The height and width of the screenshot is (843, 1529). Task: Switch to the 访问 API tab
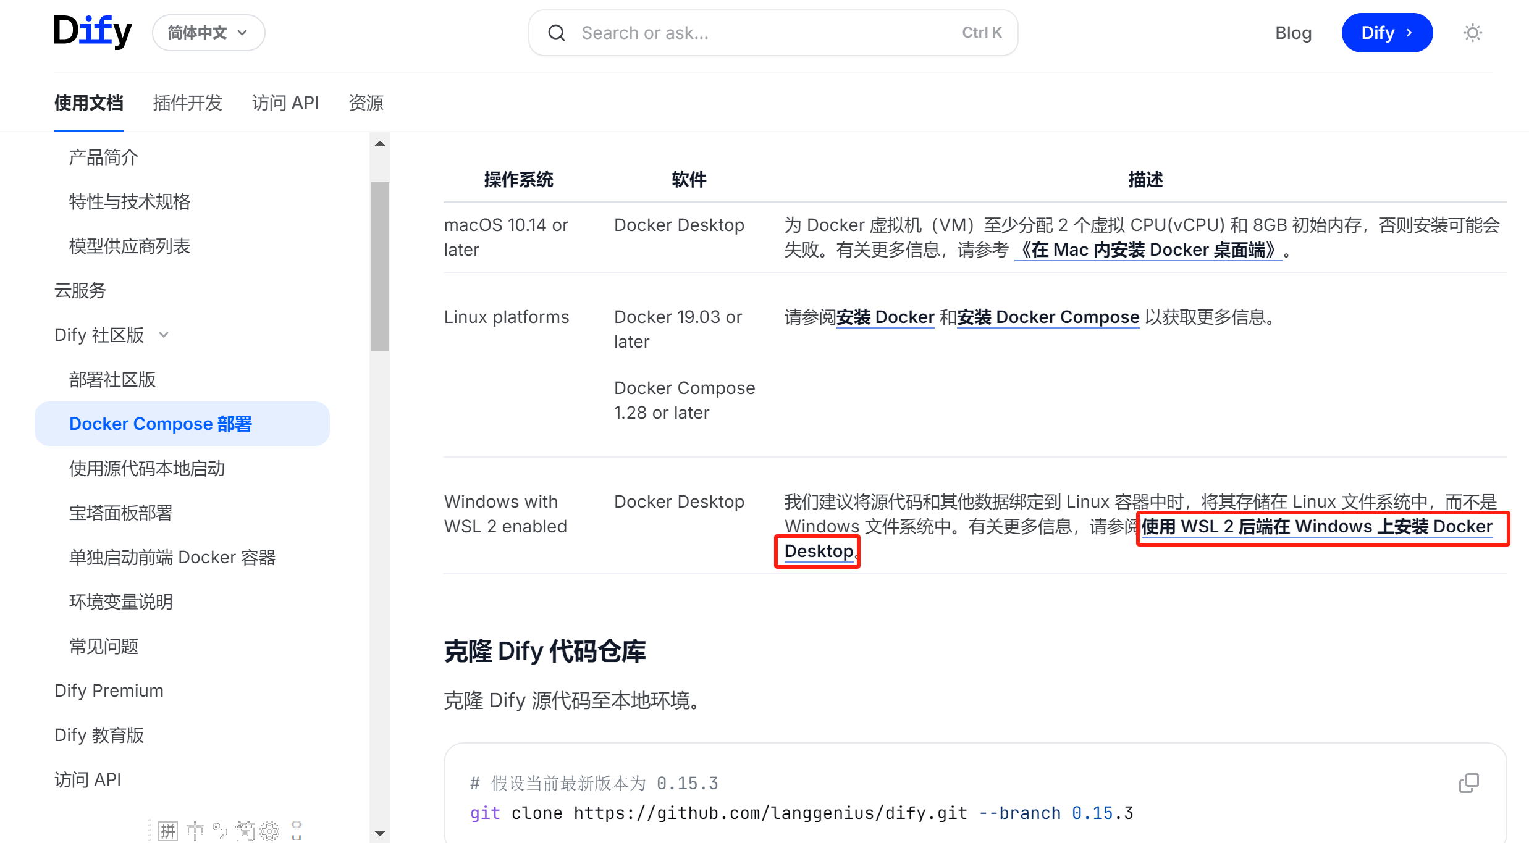285,103
